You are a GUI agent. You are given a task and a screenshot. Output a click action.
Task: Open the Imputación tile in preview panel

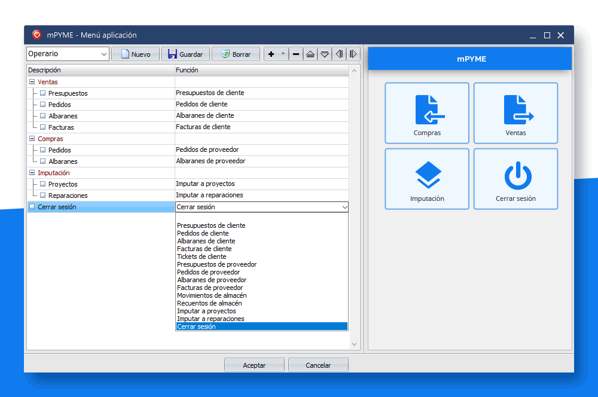[427, 179]
